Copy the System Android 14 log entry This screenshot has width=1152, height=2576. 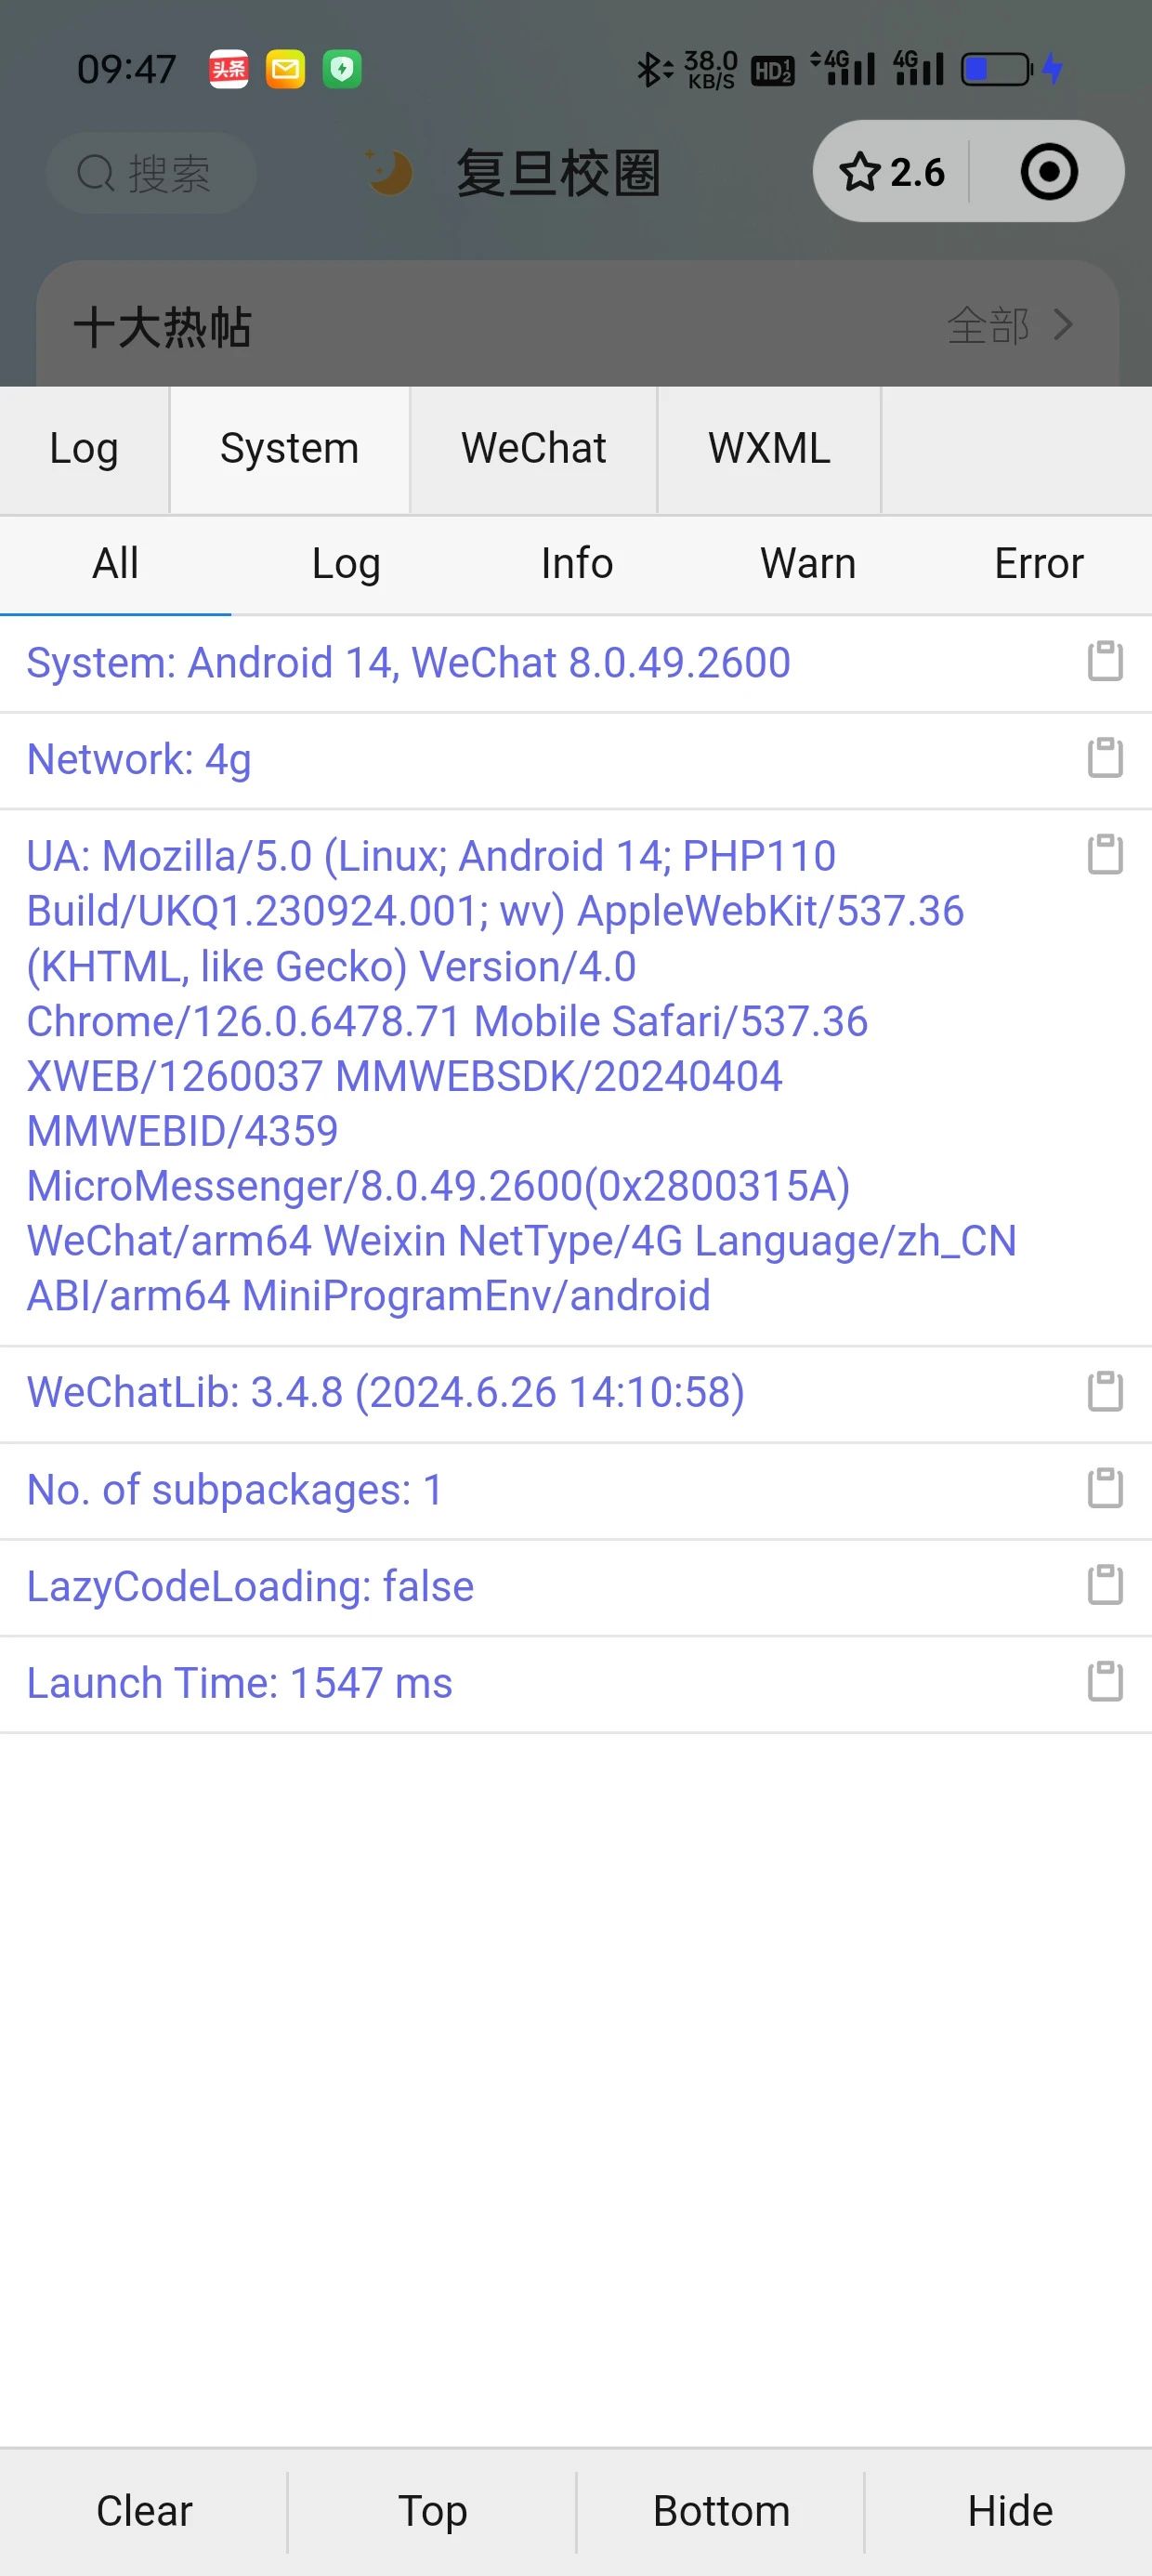tap(1105, 662)
